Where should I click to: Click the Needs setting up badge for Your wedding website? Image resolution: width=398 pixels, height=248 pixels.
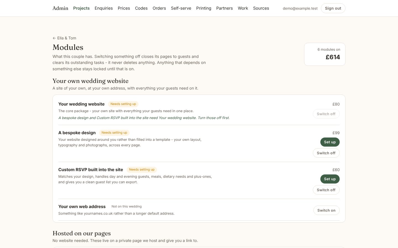(x=123, y=104)
